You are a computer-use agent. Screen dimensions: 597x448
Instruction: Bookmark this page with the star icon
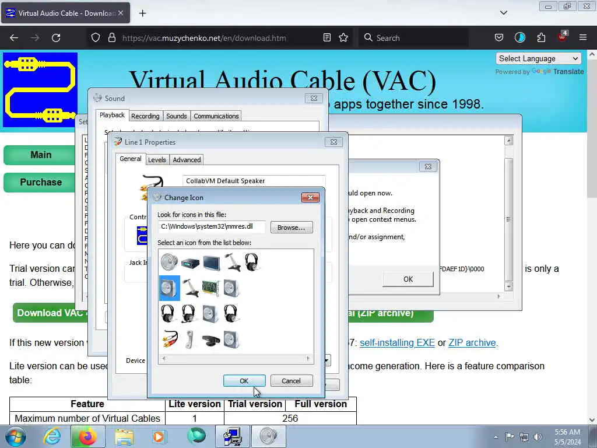click(343, 37)
